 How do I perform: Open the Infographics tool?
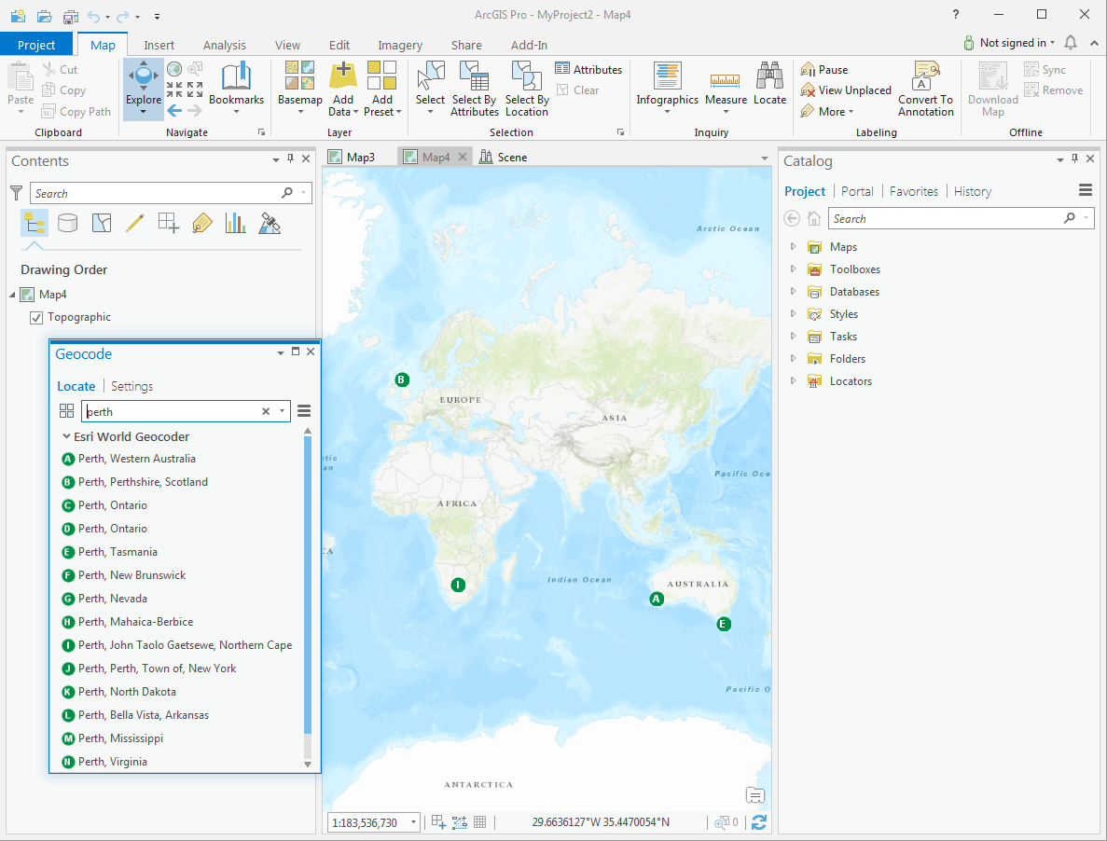[667, 88]
